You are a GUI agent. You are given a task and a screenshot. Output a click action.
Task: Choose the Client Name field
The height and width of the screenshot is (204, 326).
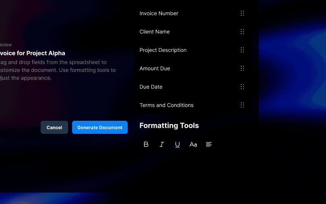(x=154, y=32)
